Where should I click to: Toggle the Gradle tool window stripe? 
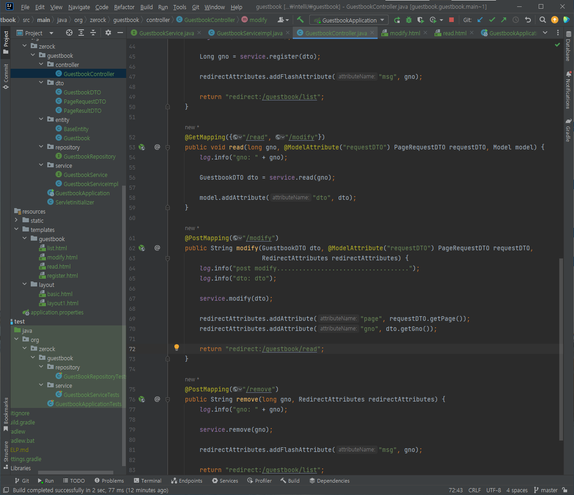568,130
